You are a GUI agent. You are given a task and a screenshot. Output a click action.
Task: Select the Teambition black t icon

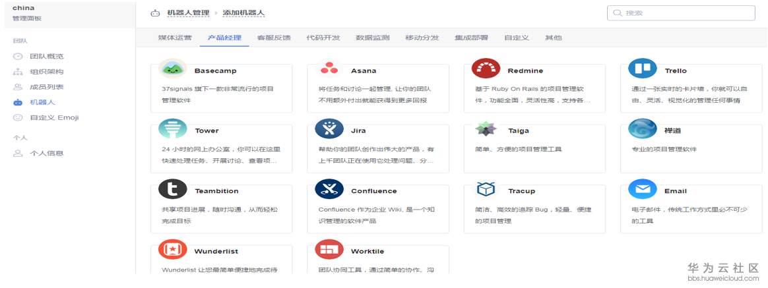[x=172, y=189]
